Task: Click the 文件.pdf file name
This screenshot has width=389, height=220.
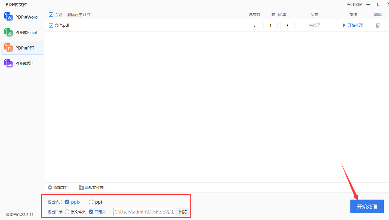Action: pos(62,25)
